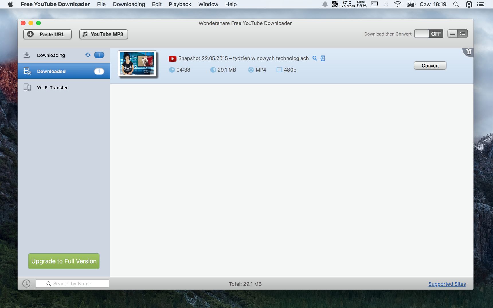The width and height of the screenshot is (493, 308).
Task: Open the Wi-Fi Transfer section
Action: tap(64, 87)
